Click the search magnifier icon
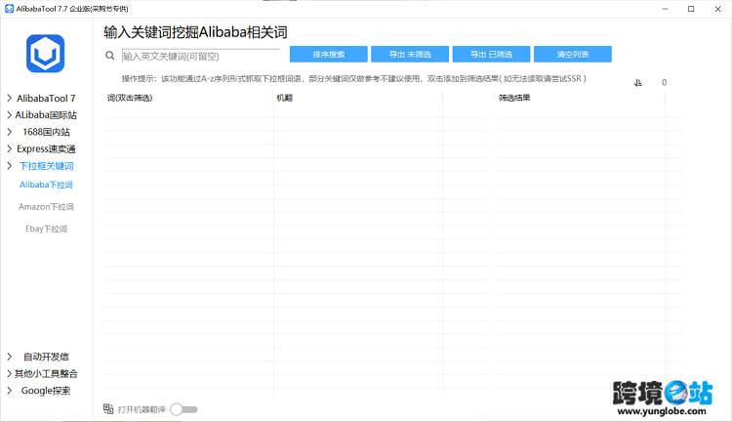 pyautogui.click(x=109, y=56)
